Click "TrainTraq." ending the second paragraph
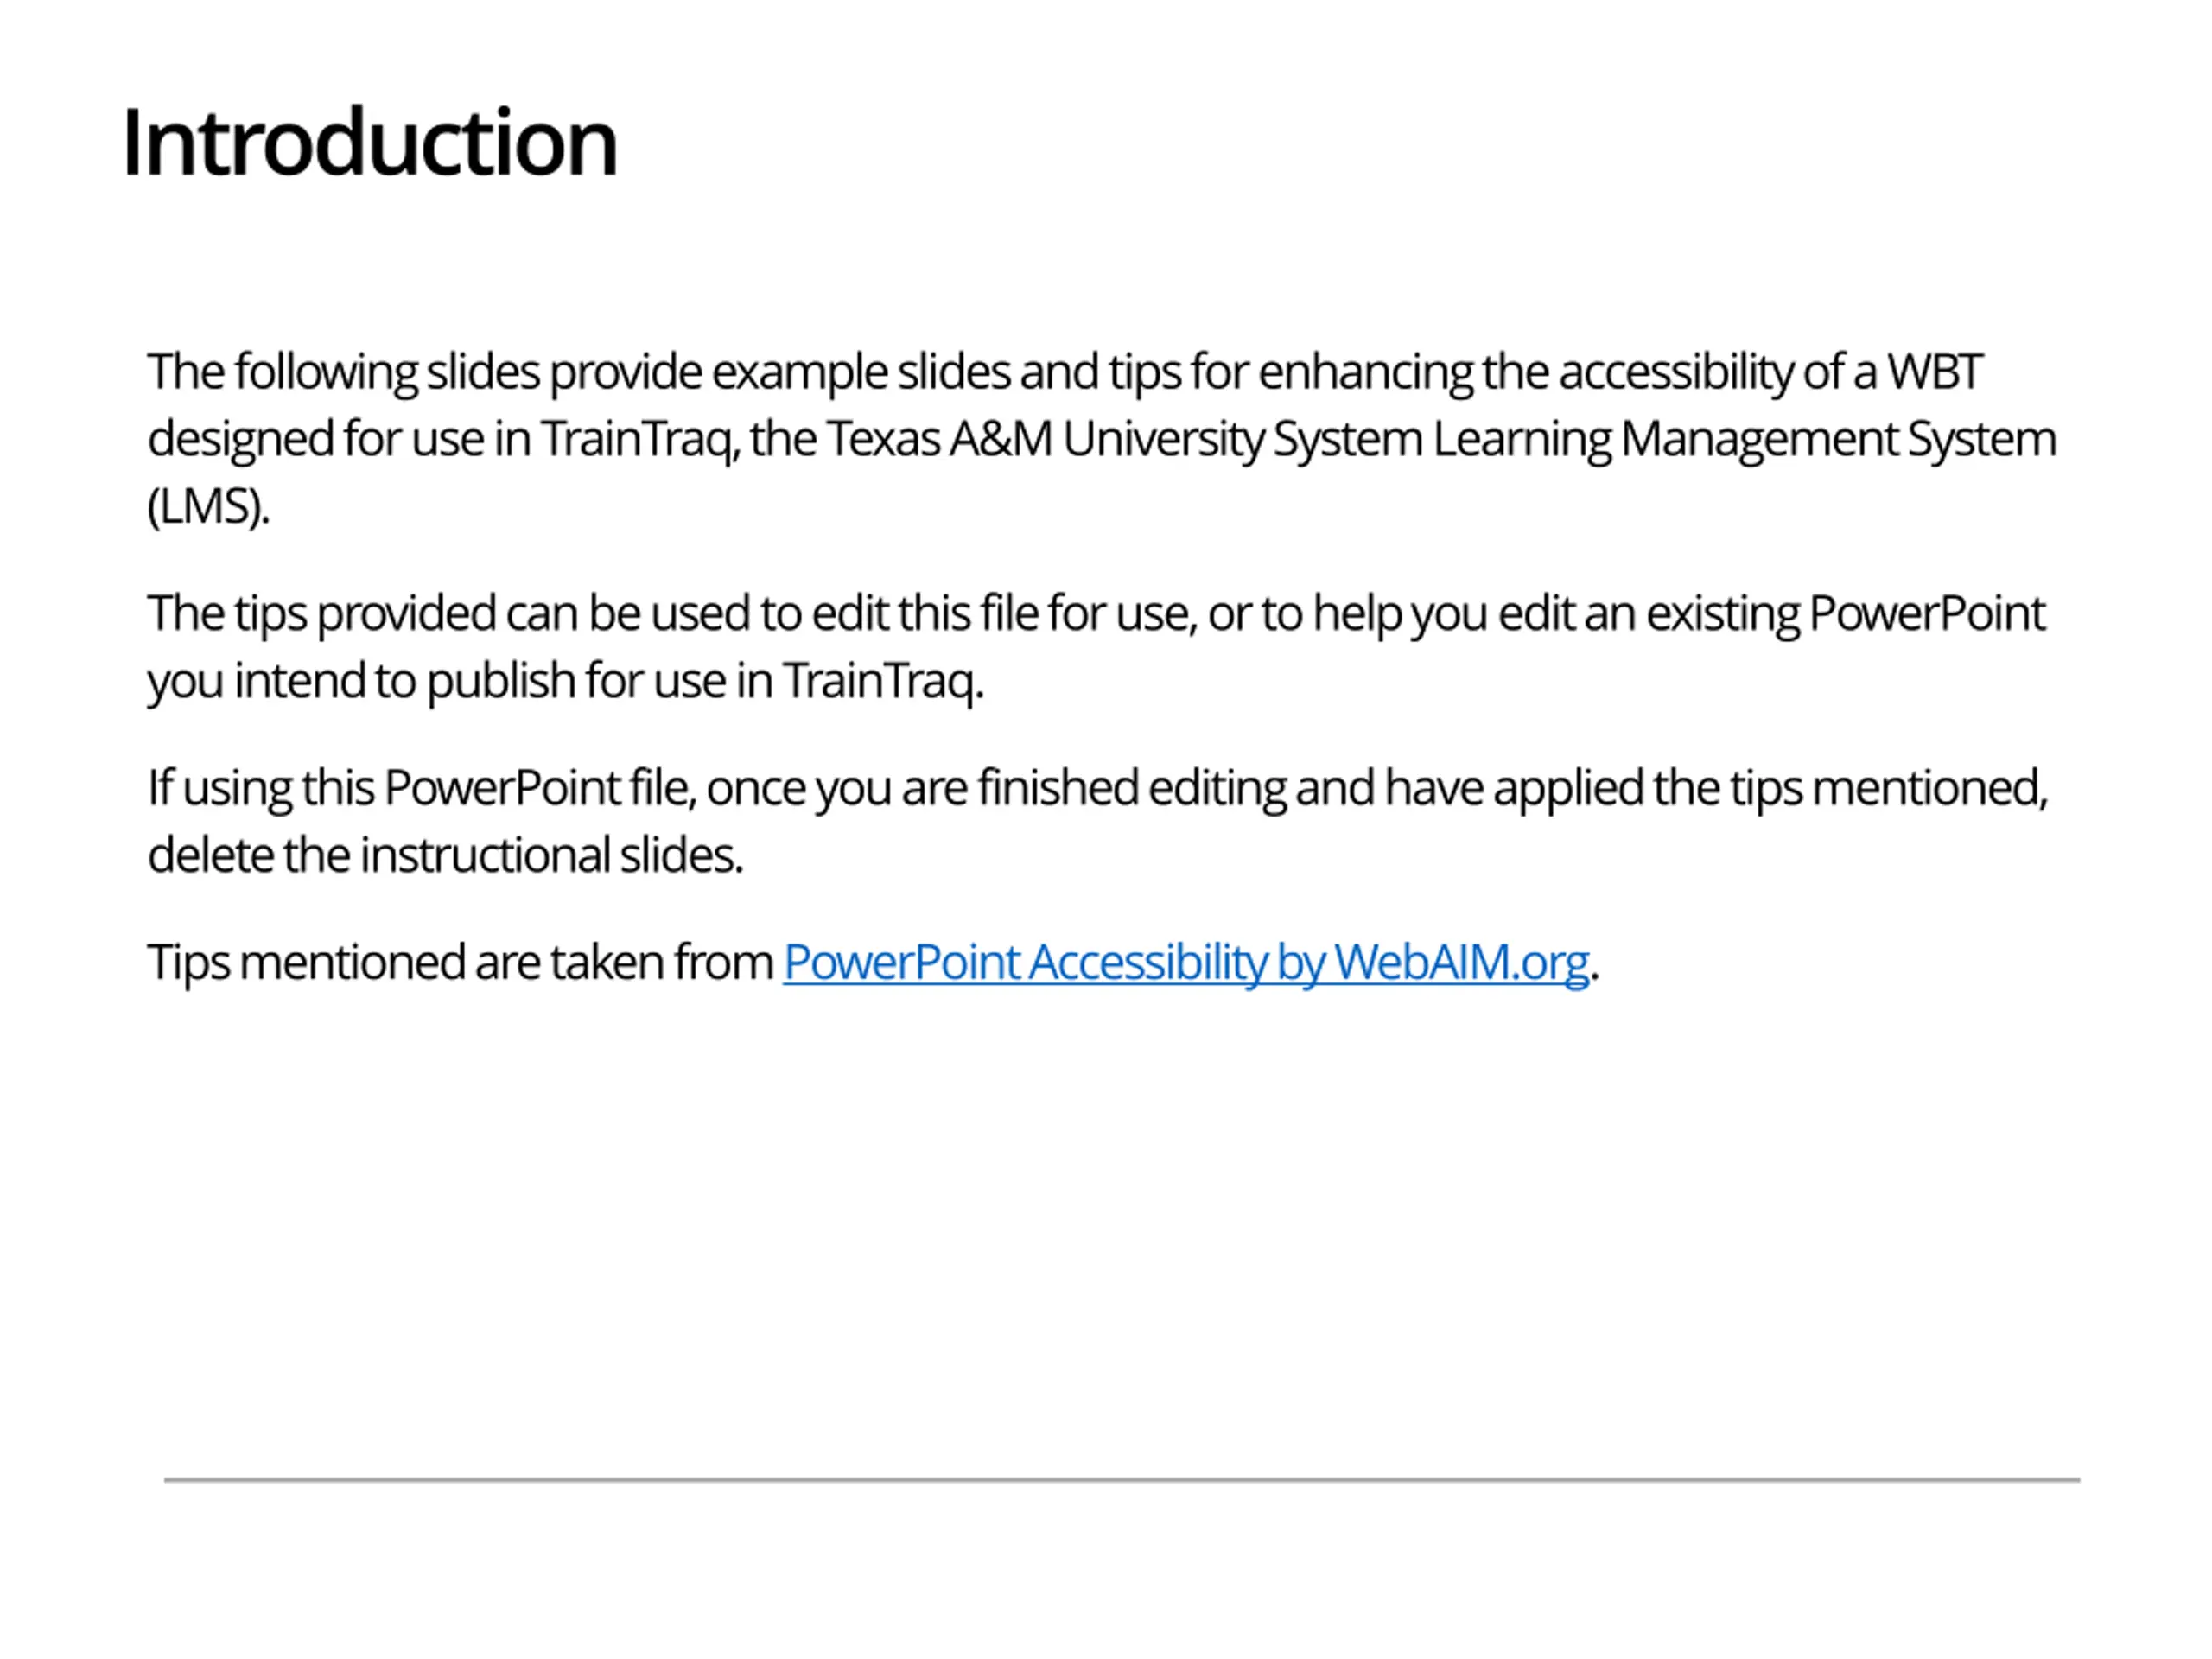2212x1659 pixels. [x=883, y=681]
